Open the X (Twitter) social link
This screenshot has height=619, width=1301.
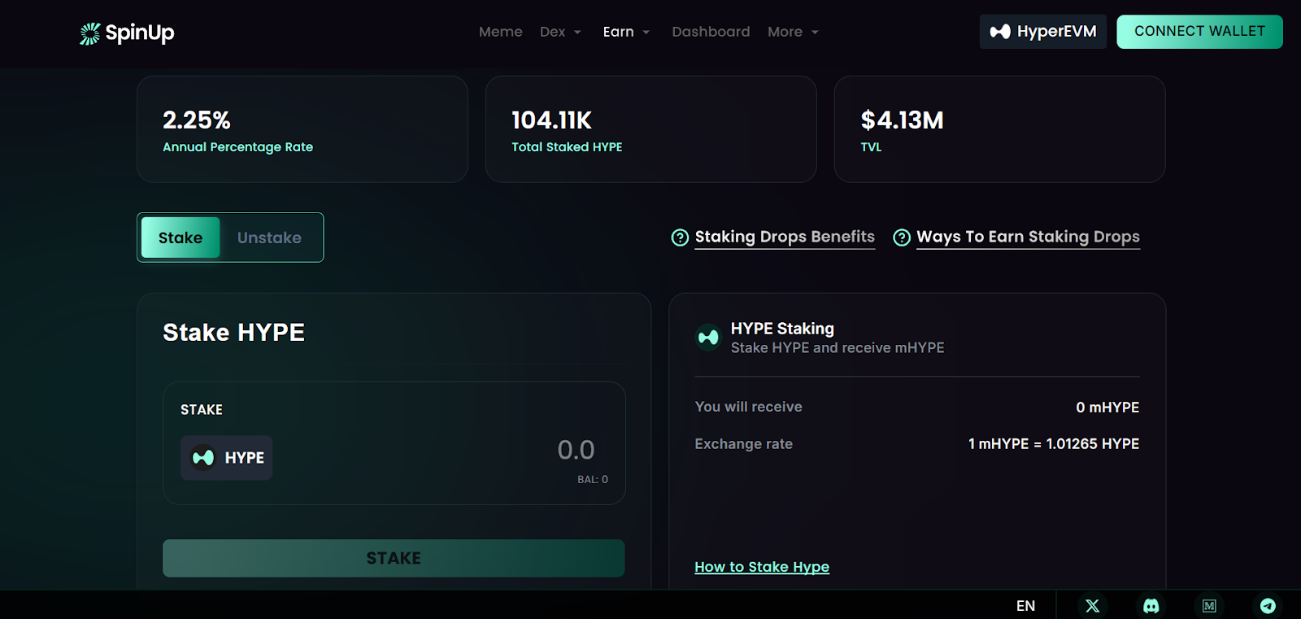[1092, 606]
